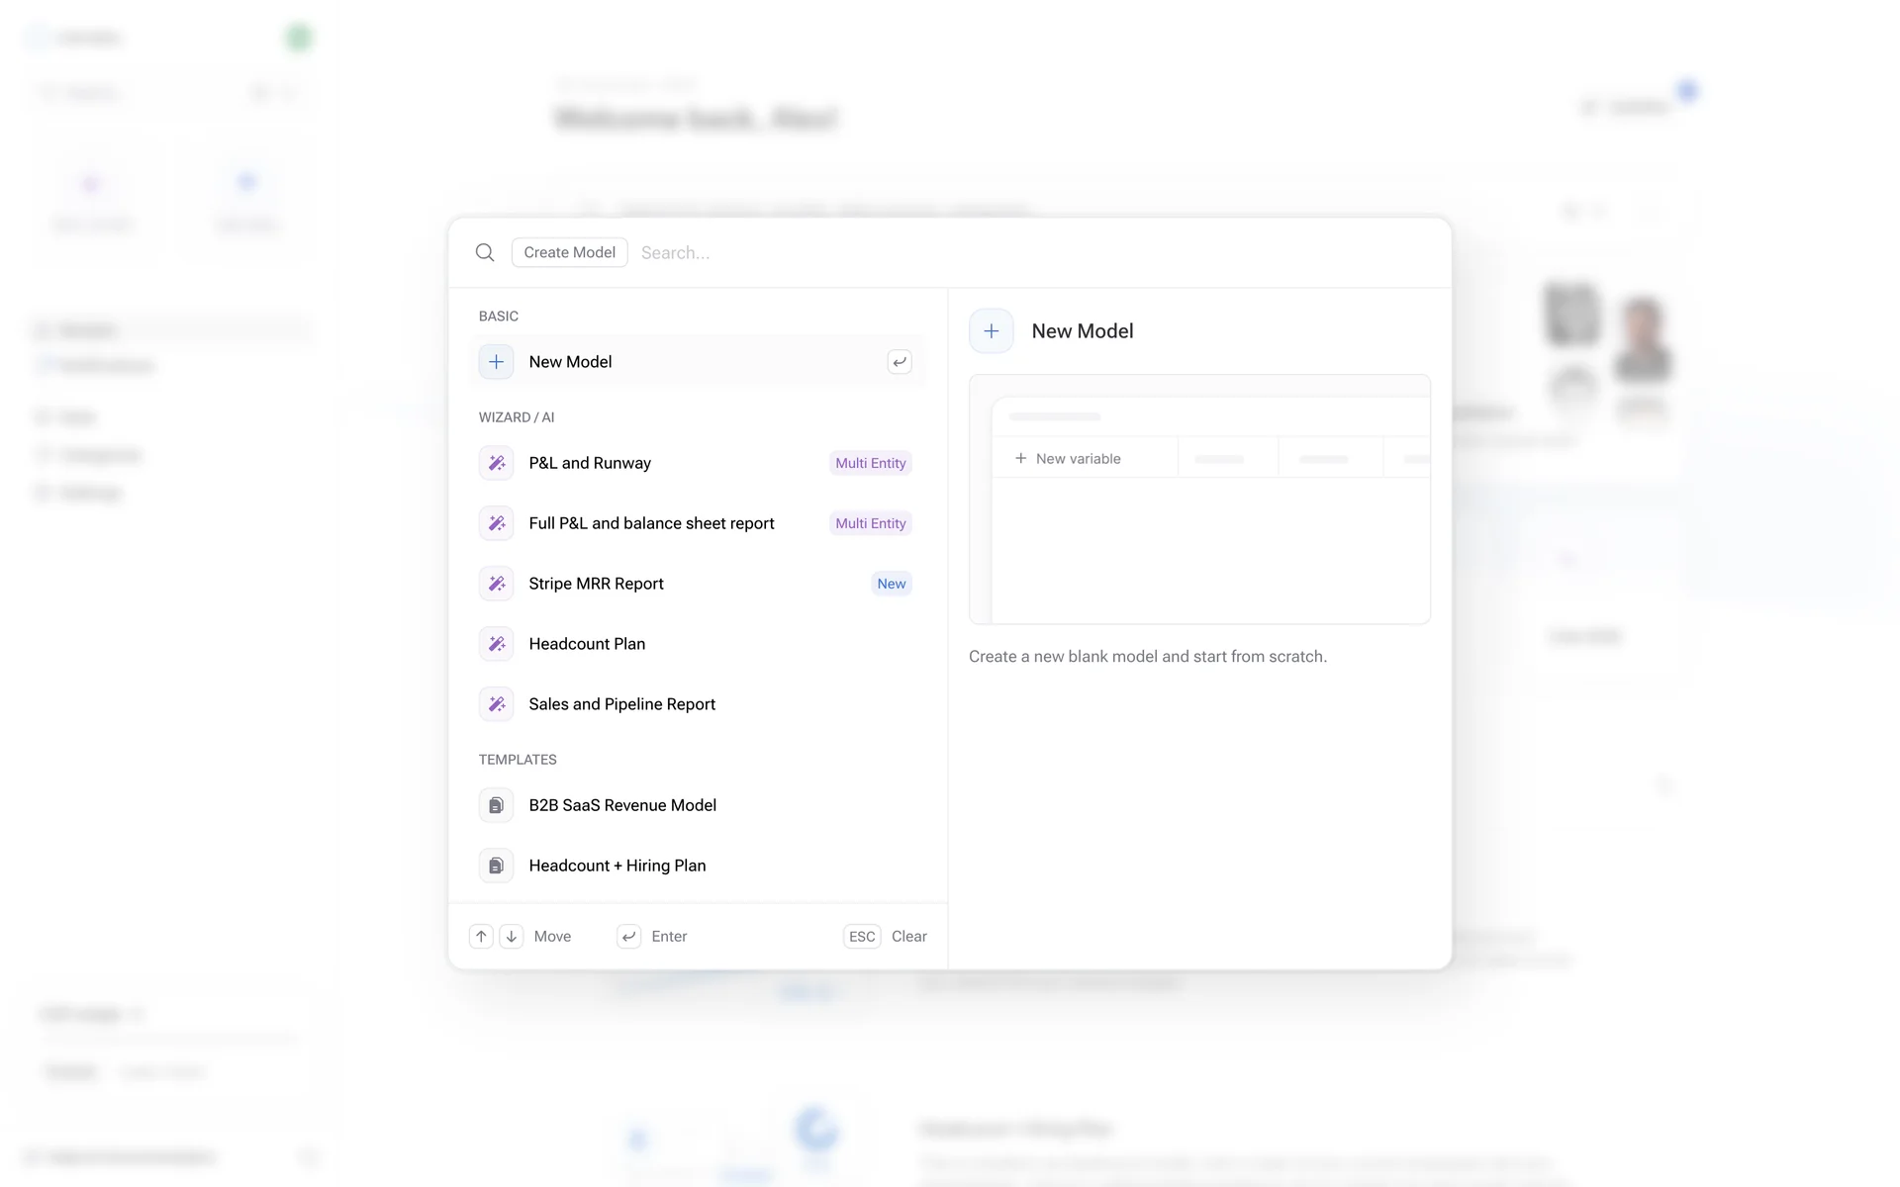Click the plus icon beside New Model

[496, 362]
